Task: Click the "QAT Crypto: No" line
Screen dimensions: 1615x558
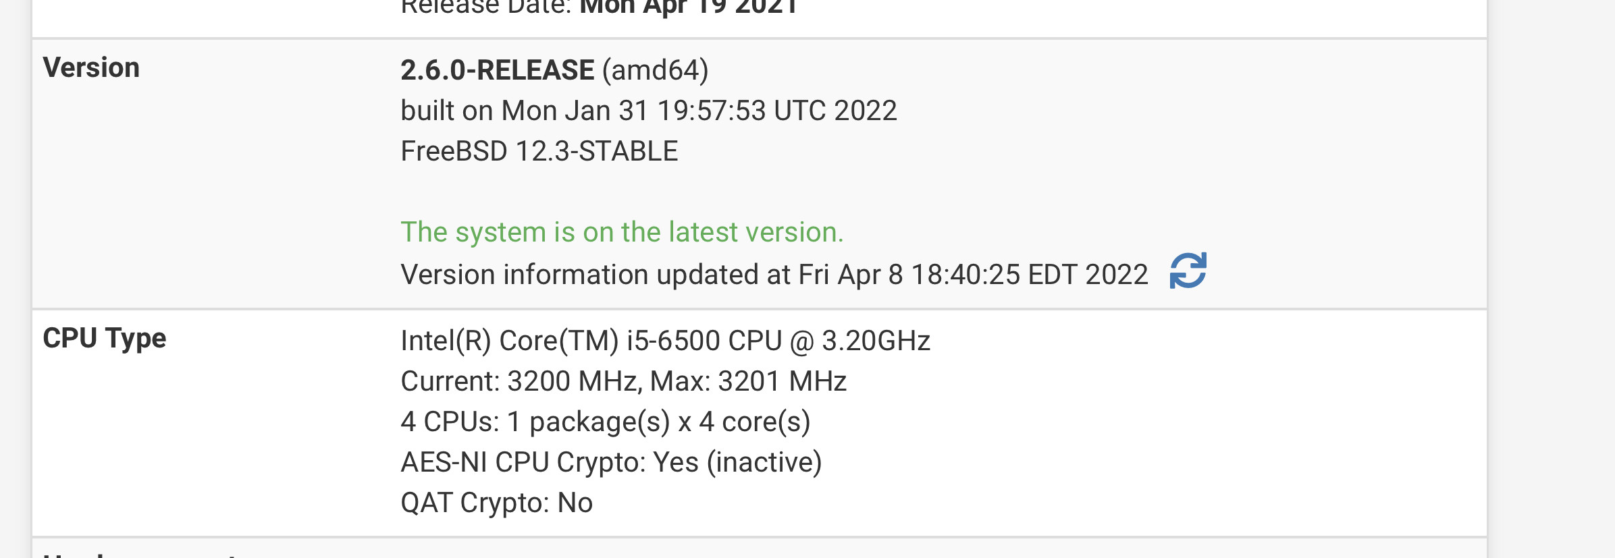Action: pos(496,503)
